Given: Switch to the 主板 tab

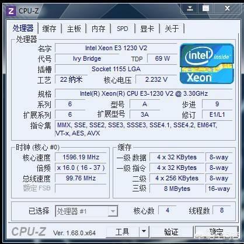Looking at the screenshot, I should pos(74,29).
